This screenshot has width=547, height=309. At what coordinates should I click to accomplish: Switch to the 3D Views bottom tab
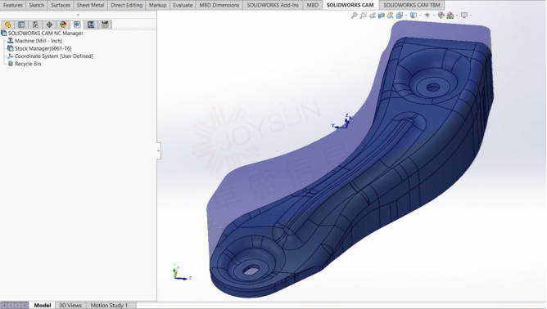(70, 305)
